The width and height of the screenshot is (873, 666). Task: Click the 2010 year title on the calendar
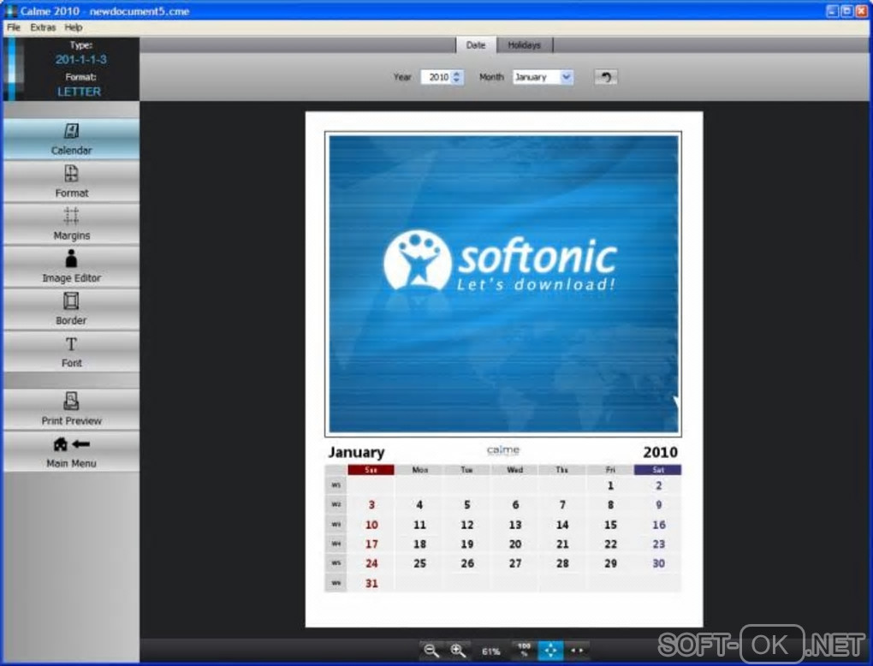pos(661,452)
